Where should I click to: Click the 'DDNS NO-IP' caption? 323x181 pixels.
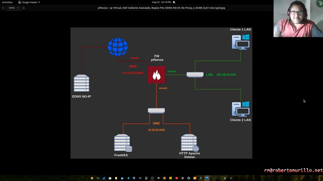point(81,97)
